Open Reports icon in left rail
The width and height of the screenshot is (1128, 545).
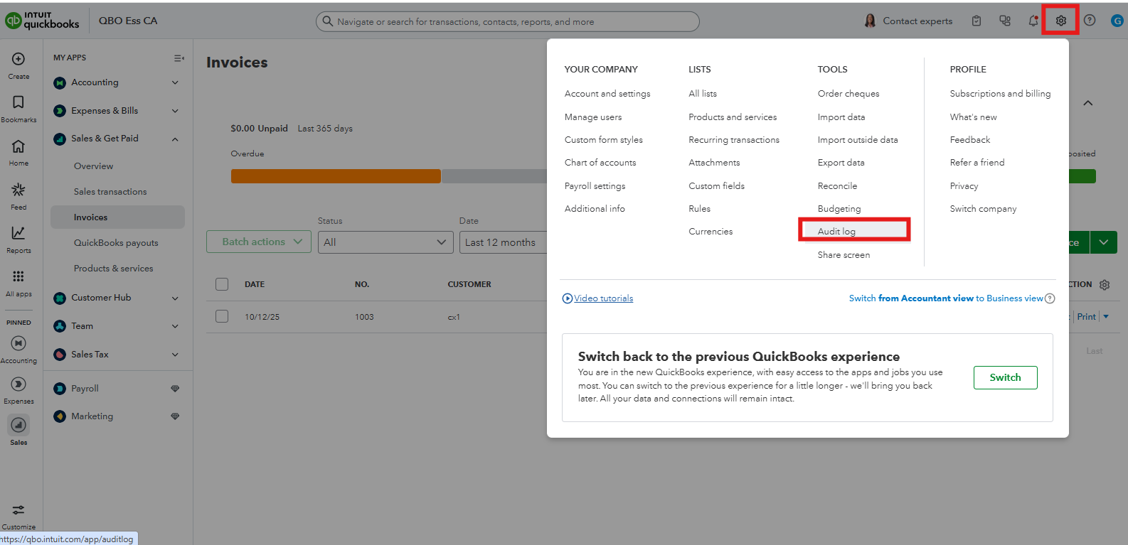pos(18,233)
